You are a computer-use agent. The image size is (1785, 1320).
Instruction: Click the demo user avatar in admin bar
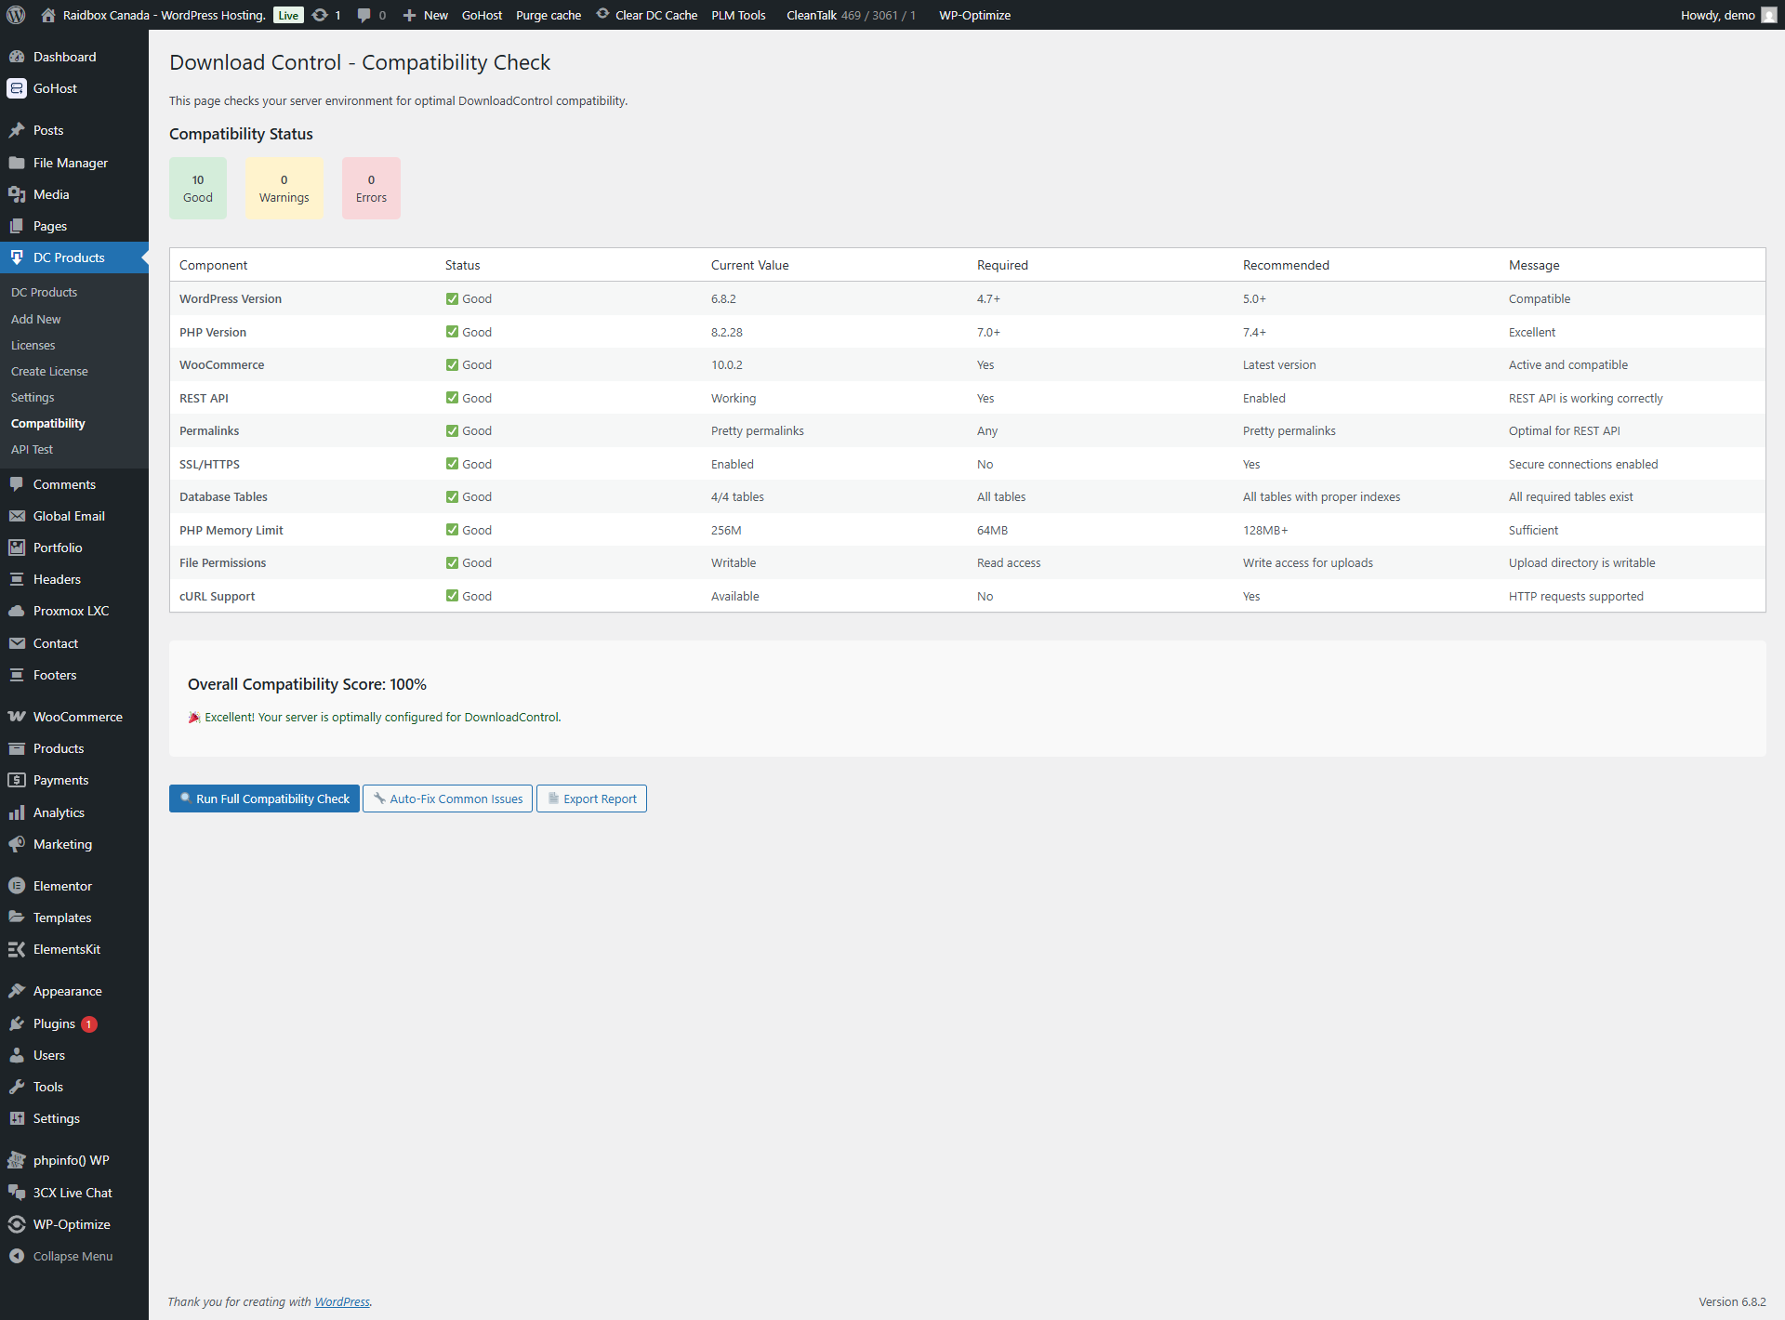1768,15
